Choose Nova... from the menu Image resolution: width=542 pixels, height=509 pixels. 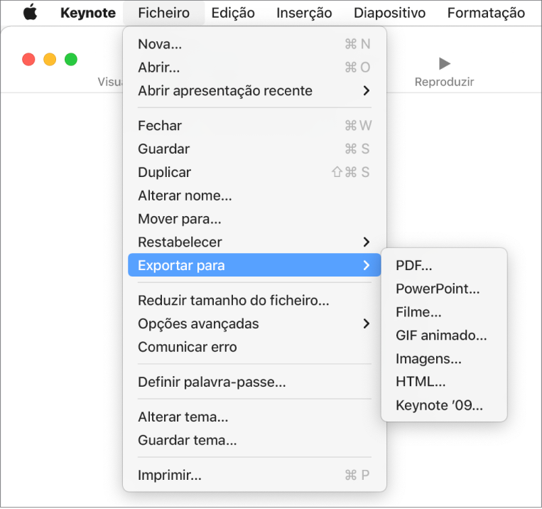[x=254, y=44]
